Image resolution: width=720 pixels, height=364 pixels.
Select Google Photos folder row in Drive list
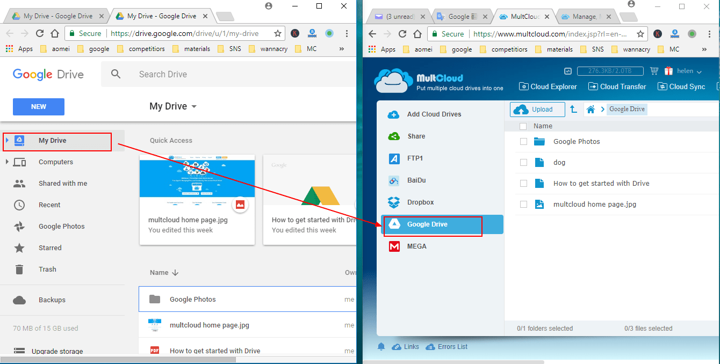247,299
